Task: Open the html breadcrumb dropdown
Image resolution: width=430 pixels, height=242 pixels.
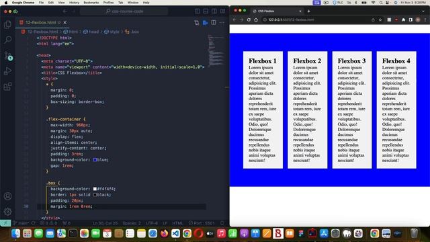Action: click(71, 32)
